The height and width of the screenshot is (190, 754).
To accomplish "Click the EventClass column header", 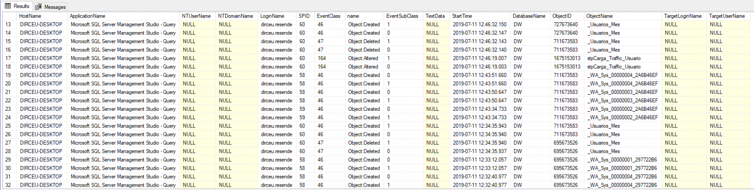I will coord(329,16).
